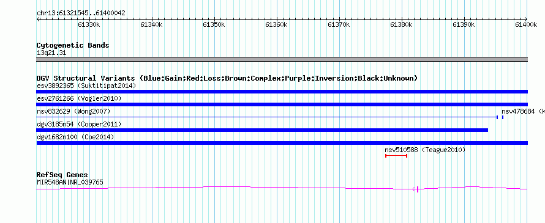The width and height of the screenshot is (545, 223).
Task: Click the small blue nsv478684 marker
Action: 503,117
